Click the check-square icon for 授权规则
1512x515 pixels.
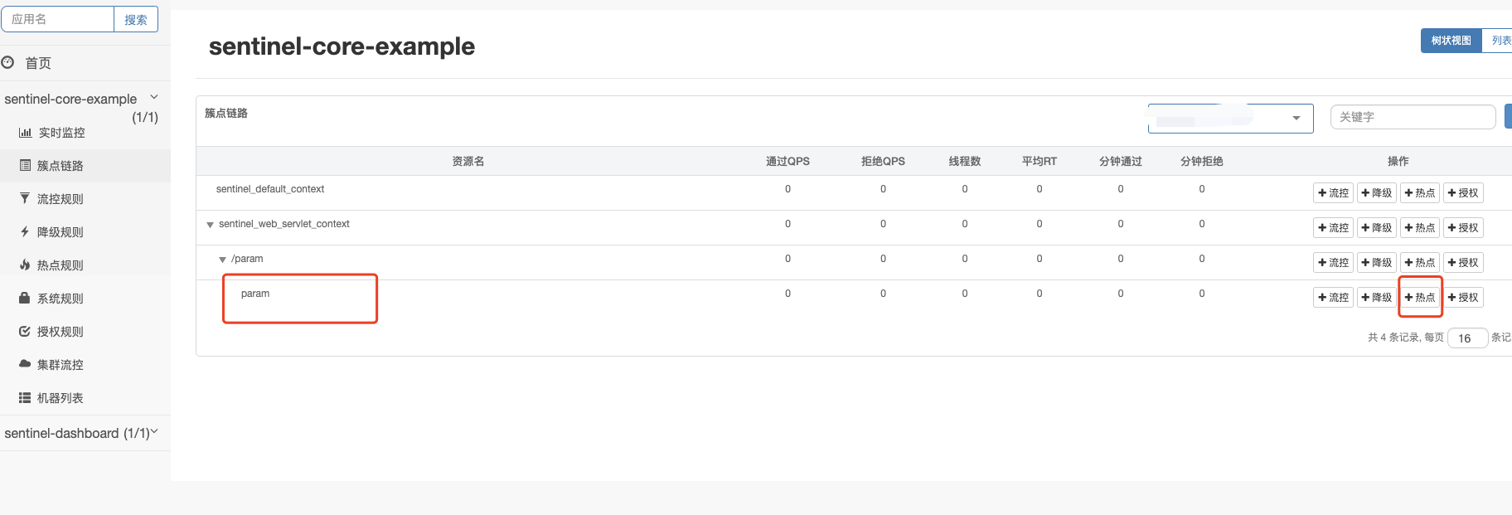[x=25, y=331]
